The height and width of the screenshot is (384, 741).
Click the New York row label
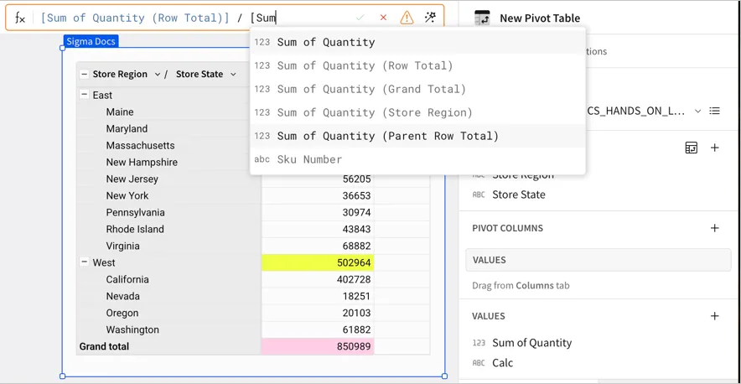tap(127, 196)
